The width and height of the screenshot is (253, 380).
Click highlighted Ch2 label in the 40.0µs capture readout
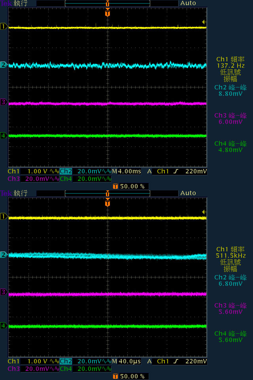66,361
